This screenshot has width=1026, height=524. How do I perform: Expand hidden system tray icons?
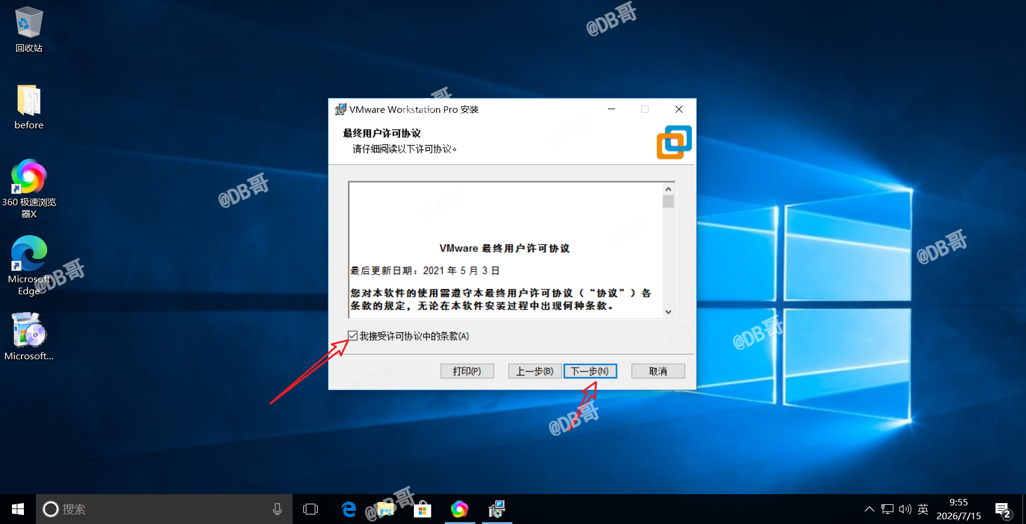coord(870,509)
